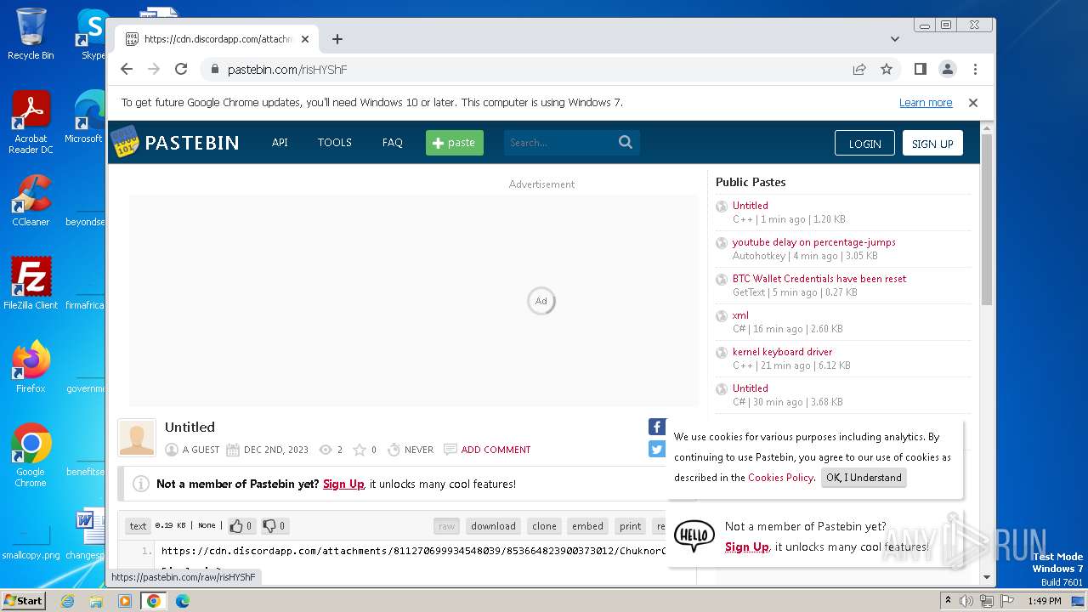
Task: Click the address bar URL
Action: coord(287,70)
